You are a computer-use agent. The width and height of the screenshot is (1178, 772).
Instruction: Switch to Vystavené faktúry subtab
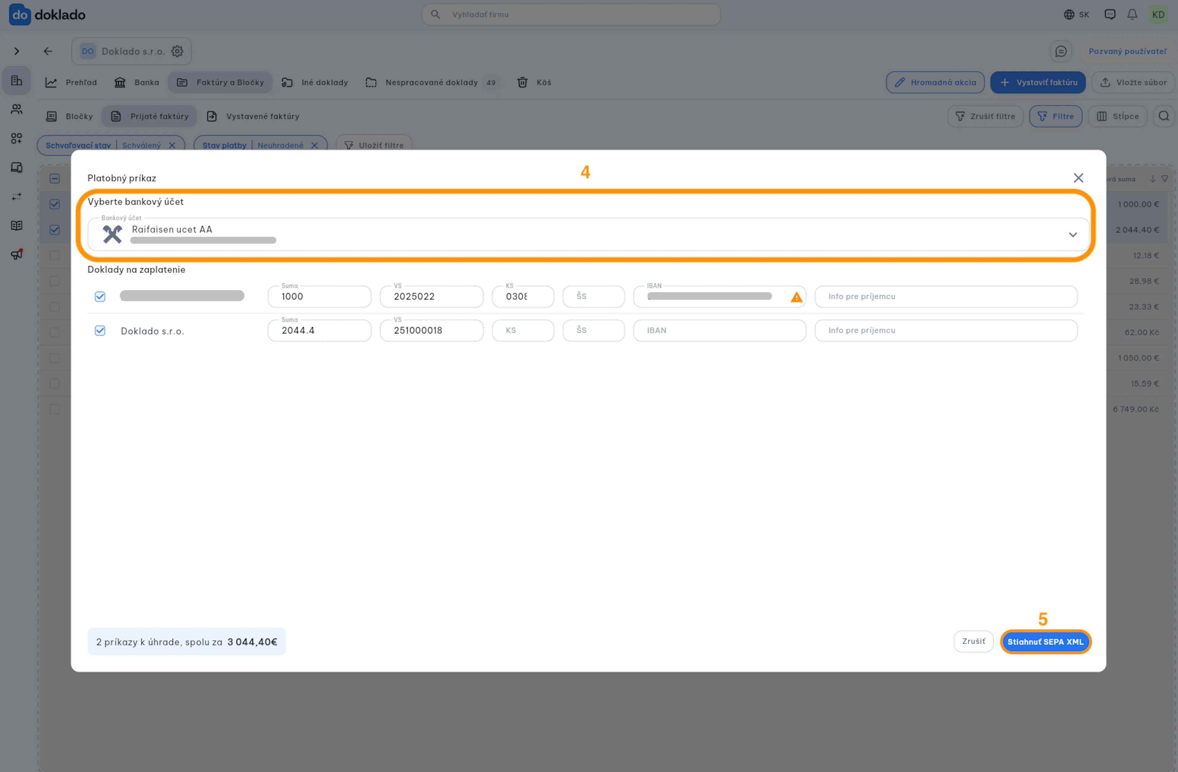pos(253,116)
